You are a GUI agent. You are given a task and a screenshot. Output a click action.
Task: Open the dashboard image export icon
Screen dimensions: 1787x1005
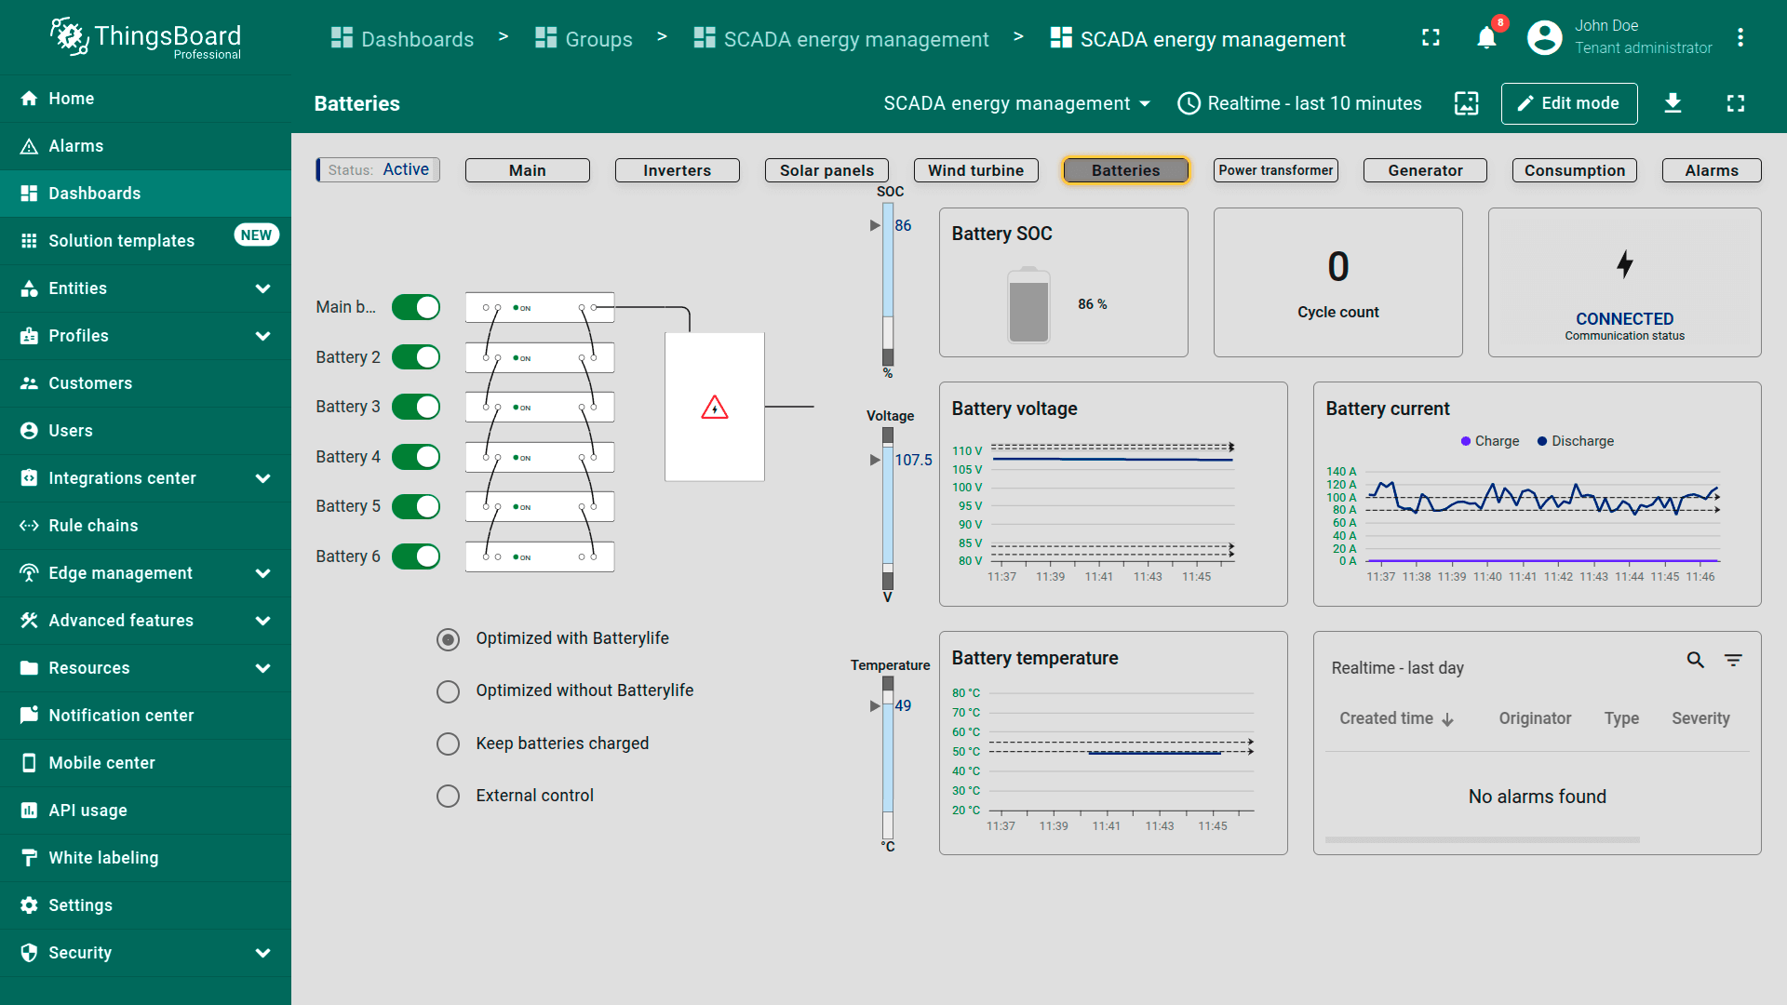click(x=1466, y=103)
